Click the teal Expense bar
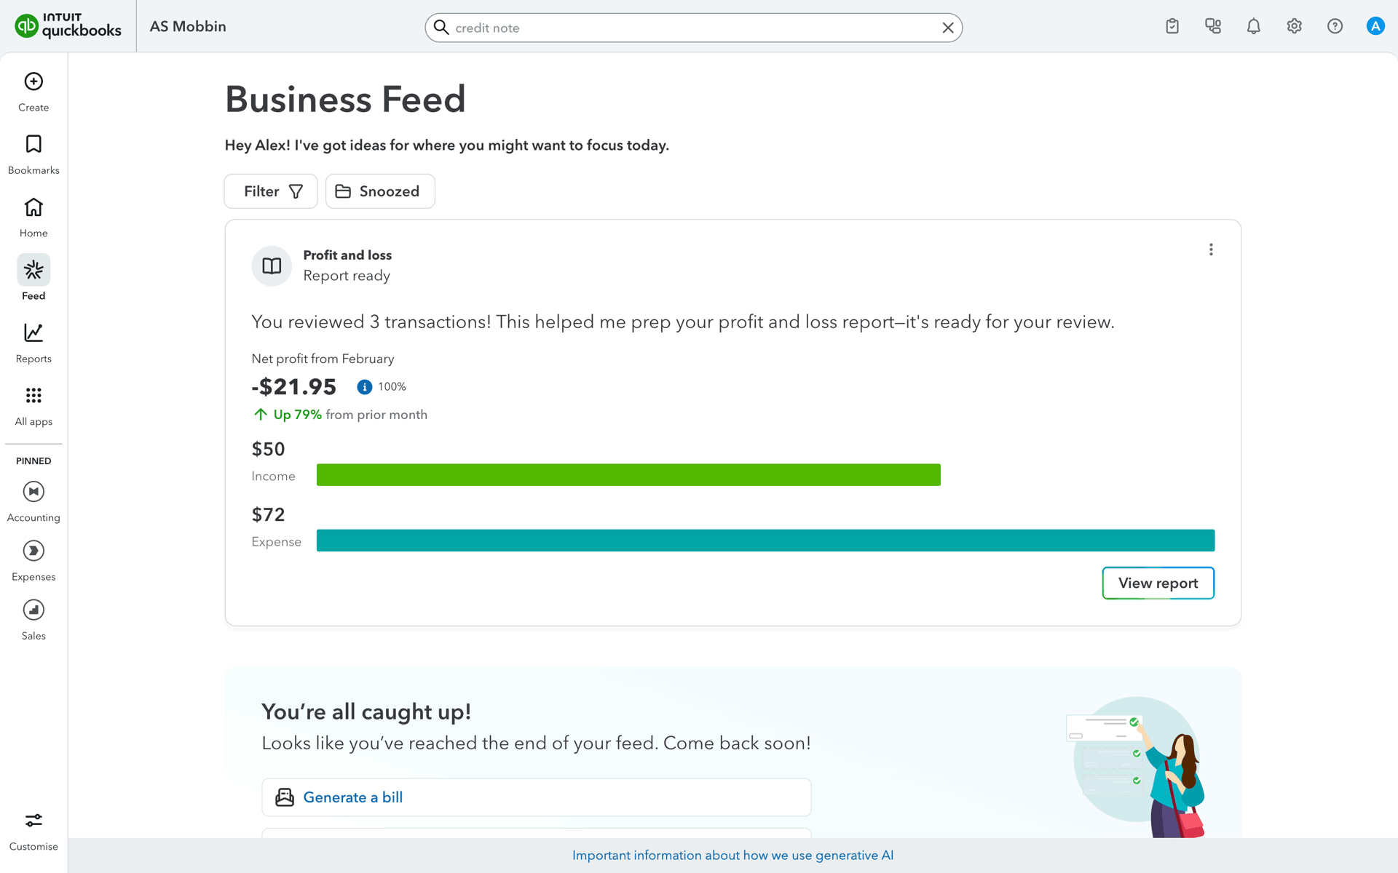The width and height of the screenshot is (1398, 873). (765, 541)
